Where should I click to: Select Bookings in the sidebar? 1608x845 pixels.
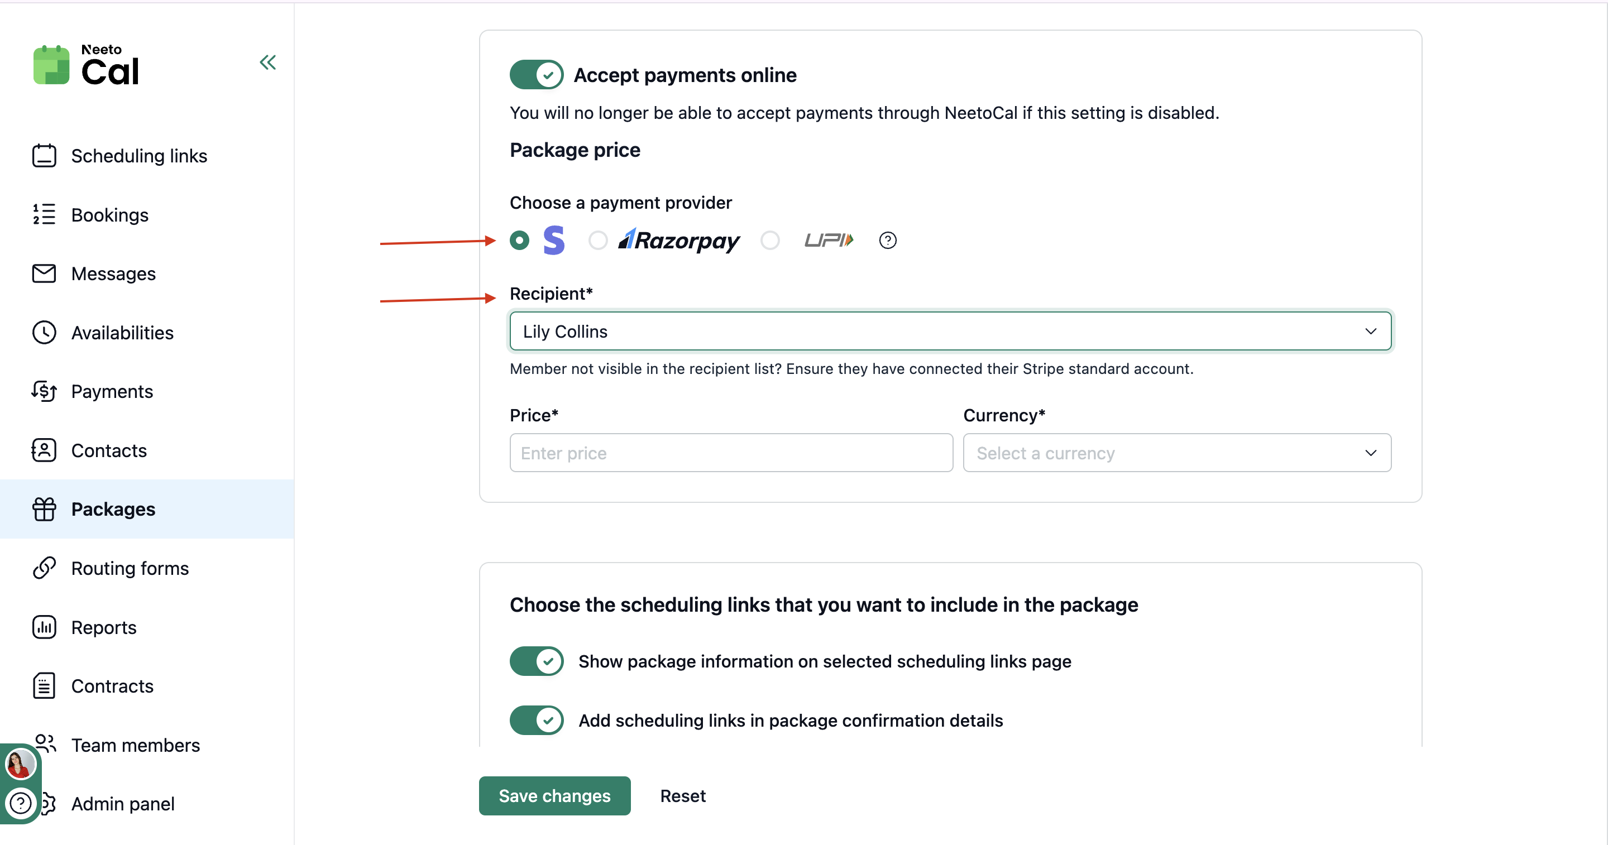pyautogui.click(x=110, y=215)
